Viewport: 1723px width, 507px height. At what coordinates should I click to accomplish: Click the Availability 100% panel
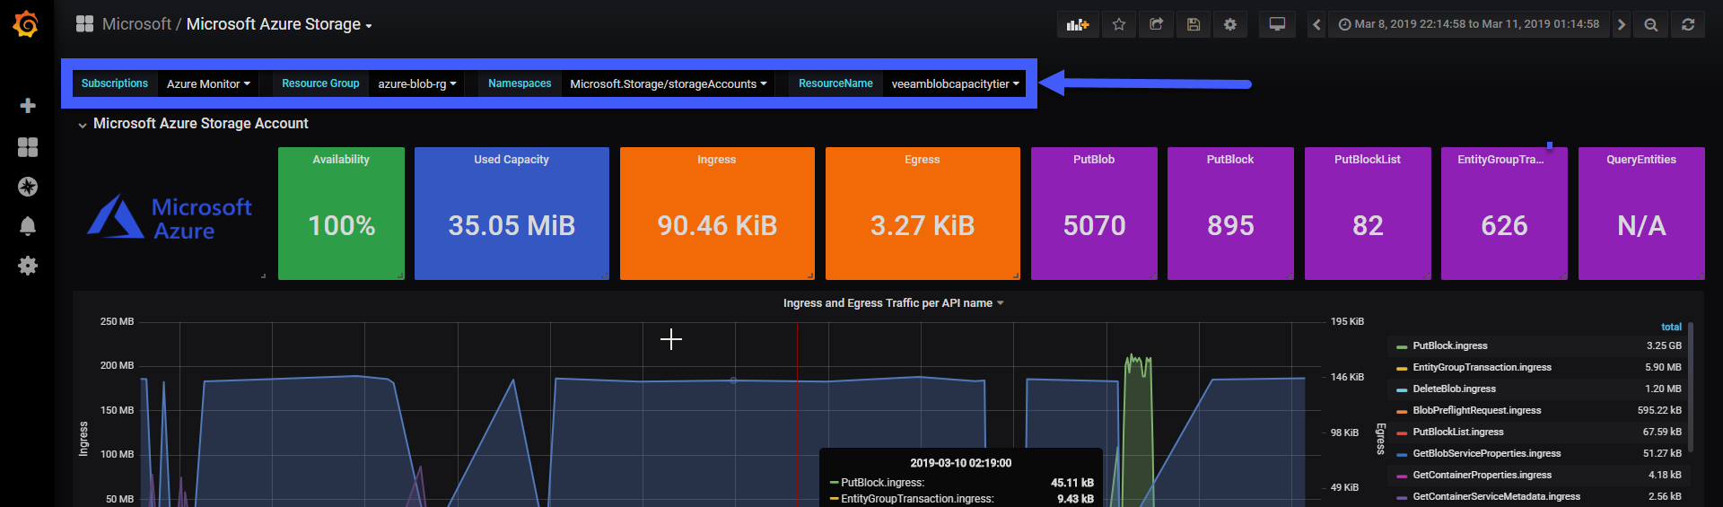(x=341, y=214)
